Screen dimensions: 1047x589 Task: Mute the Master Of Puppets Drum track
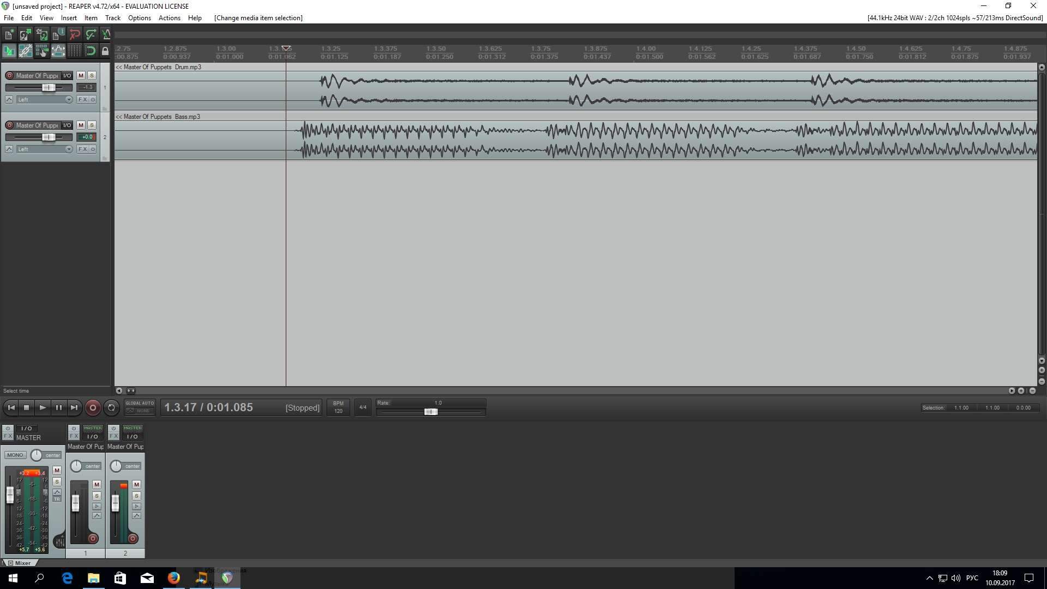coord(81,75)
